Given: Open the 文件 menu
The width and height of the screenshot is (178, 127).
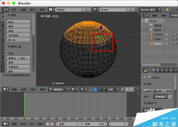Looking at the screenshot, I should tap(14, 10).
